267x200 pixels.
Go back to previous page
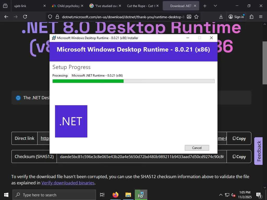6,17
